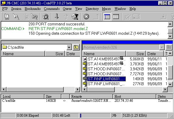Click remote file list scroll up arrow

click(x=170, y=54)
